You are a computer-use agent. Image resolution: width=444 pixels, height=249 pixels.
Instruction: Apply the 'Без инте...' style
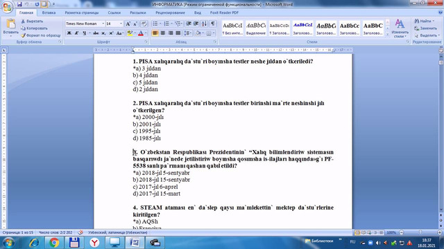[x=232, y=28]
